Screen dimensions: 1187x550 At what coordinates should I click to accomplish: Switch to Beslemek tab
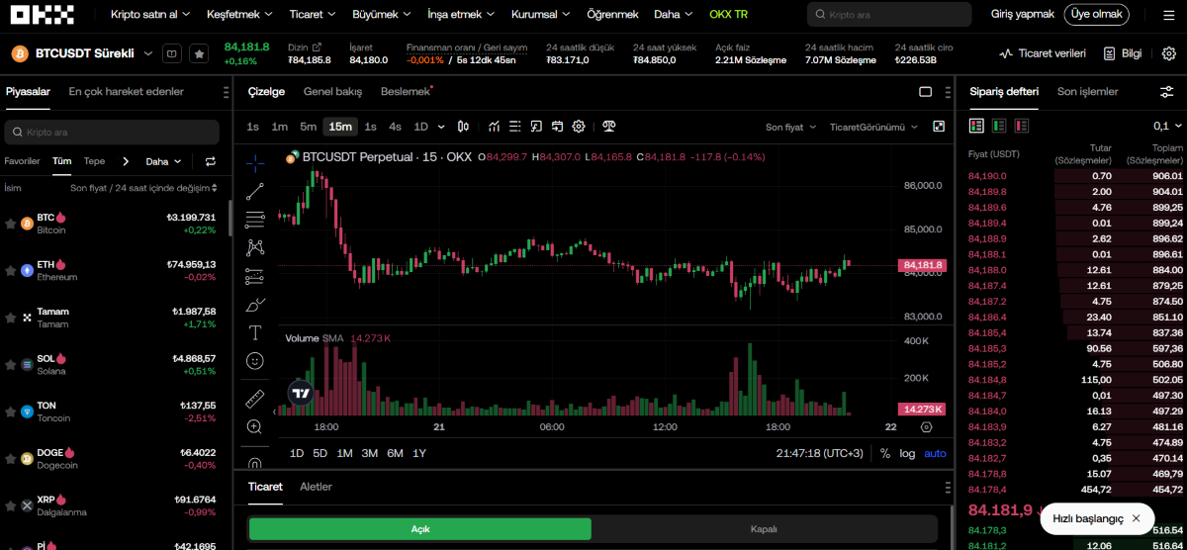click(x=407, y=92)
